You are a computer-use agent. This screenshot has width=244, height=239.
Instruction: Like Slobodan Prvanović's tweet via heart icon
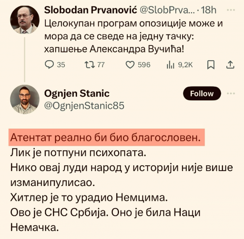(131, 65)
